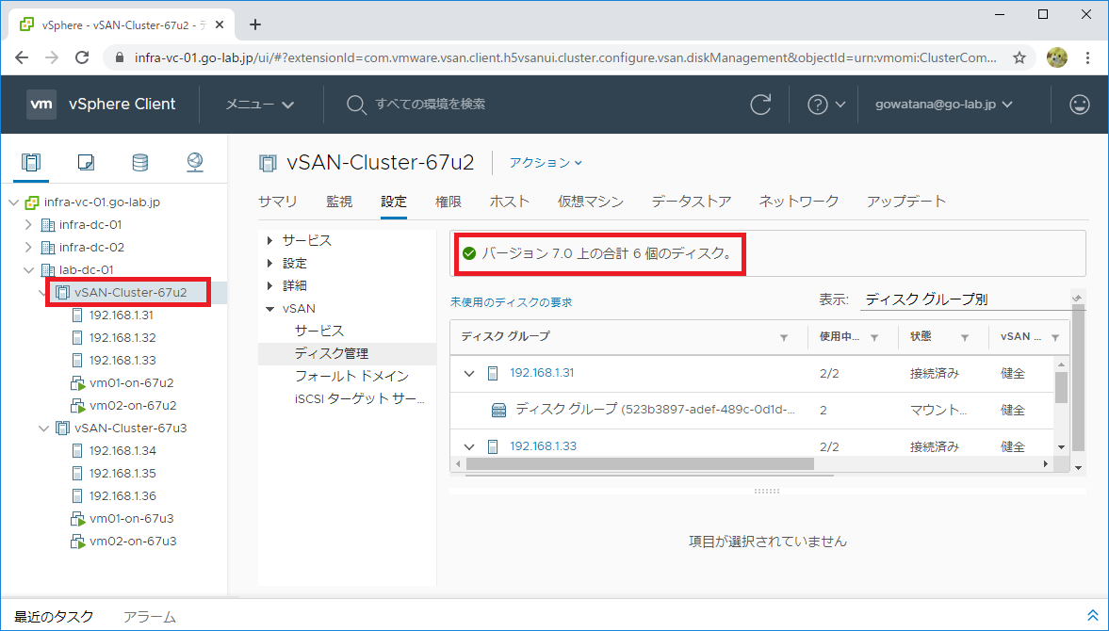This screenshot has width=1109, height=631.
Task: Collapse host 192.168.1.31 disk group row
Action: (x=469, y=373)
